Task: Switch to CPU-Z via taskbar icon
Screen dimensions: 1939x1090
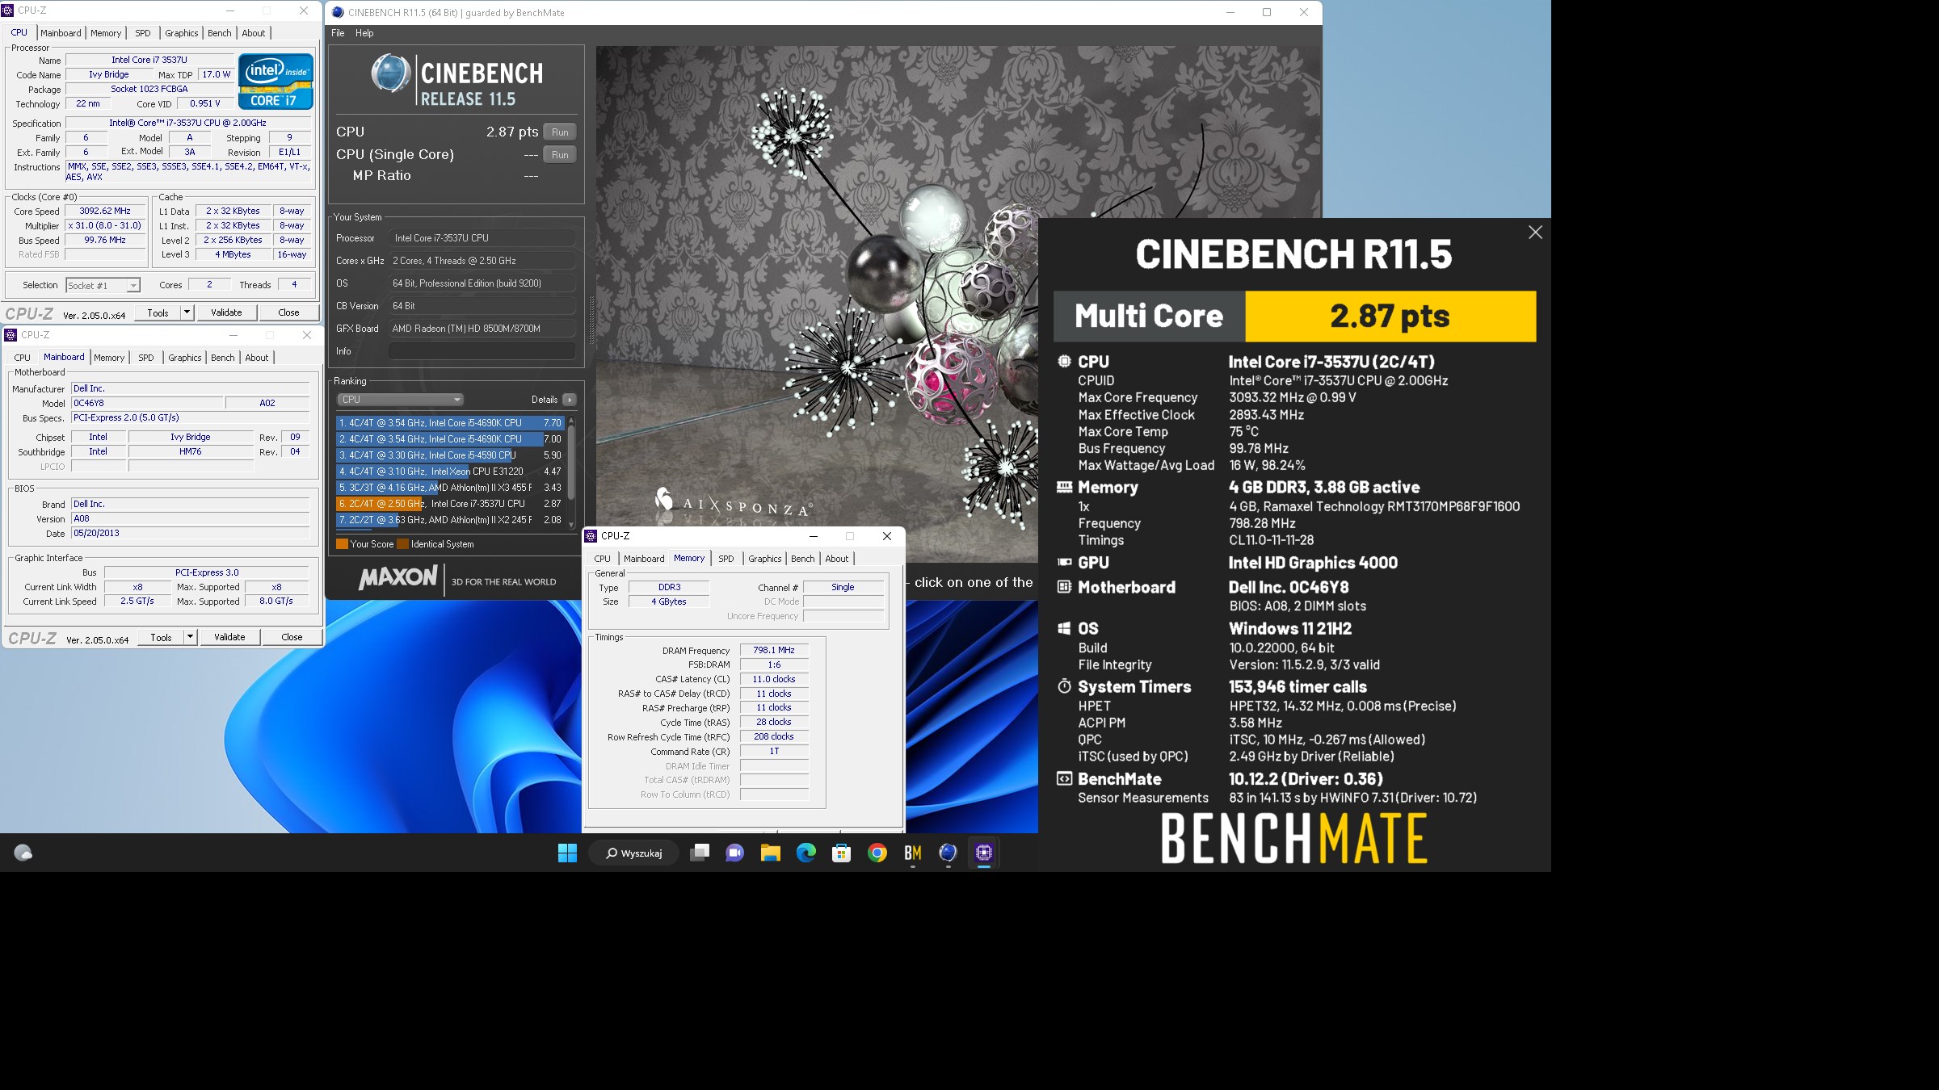Action: 983,853
